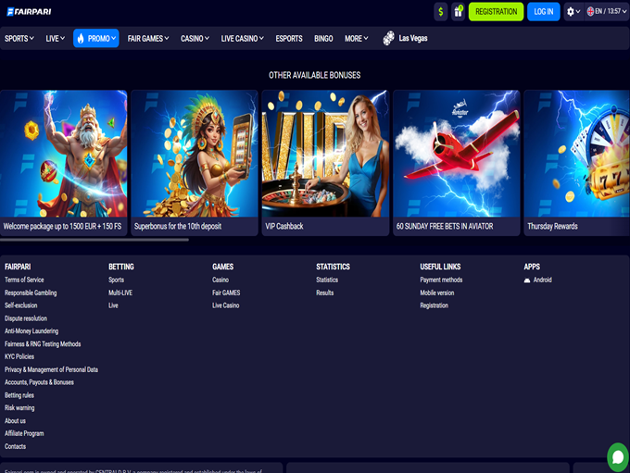Open the Payment methods footer link
This screenshot has height=473, width=630.
(x=441, y=280)
